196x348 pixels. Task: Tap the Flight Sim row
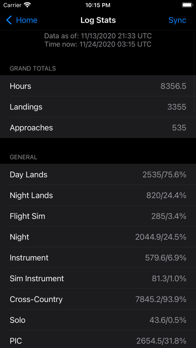[98, 216]
